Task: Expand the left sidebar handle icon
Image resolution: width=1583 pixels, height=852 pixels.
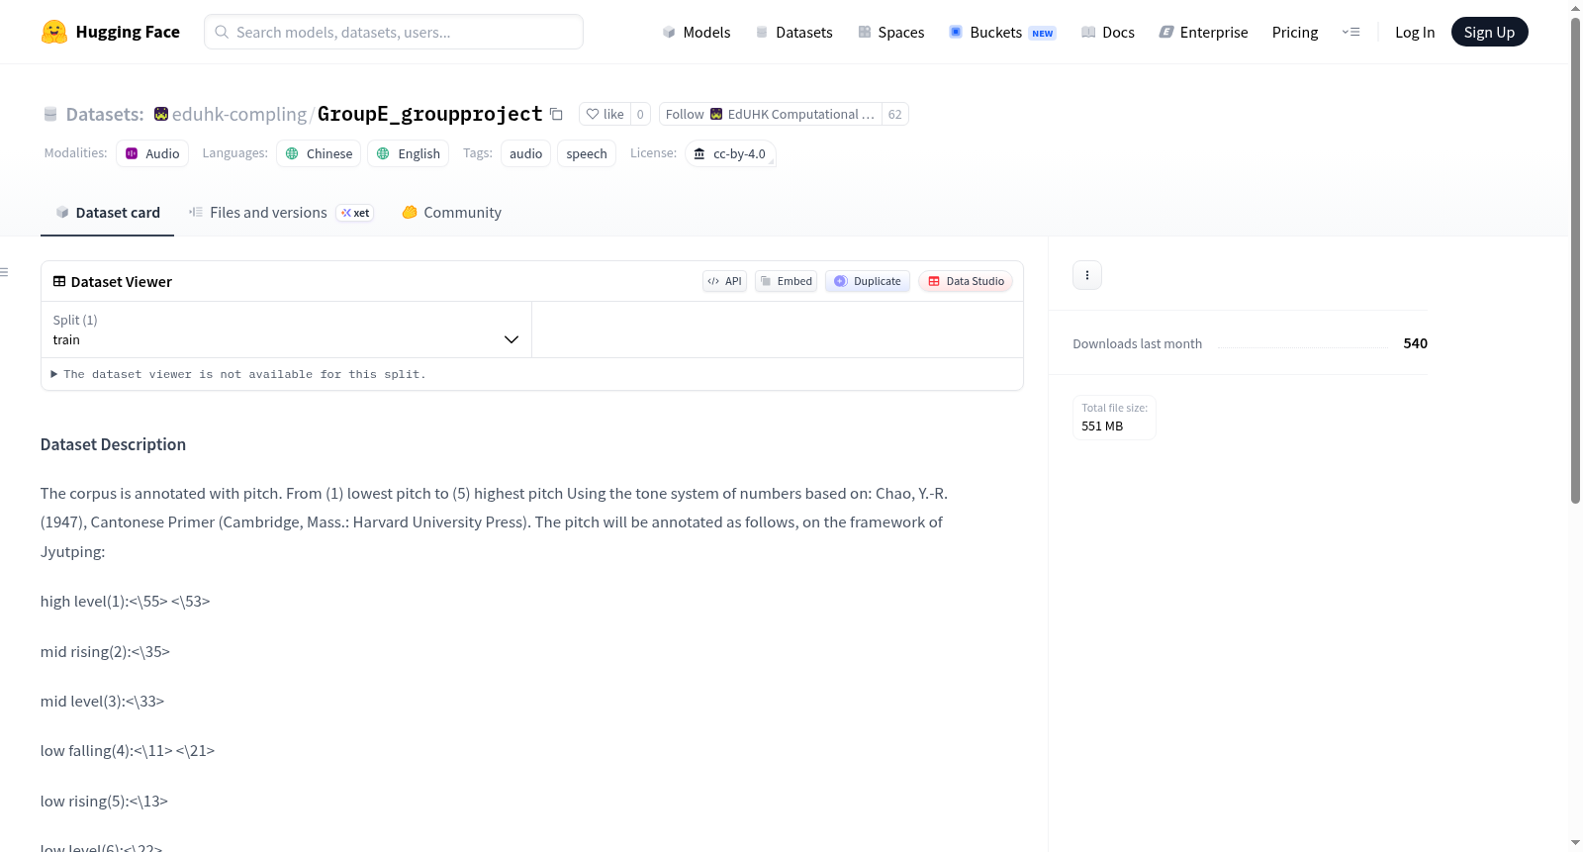Action: tap(5, 272)
